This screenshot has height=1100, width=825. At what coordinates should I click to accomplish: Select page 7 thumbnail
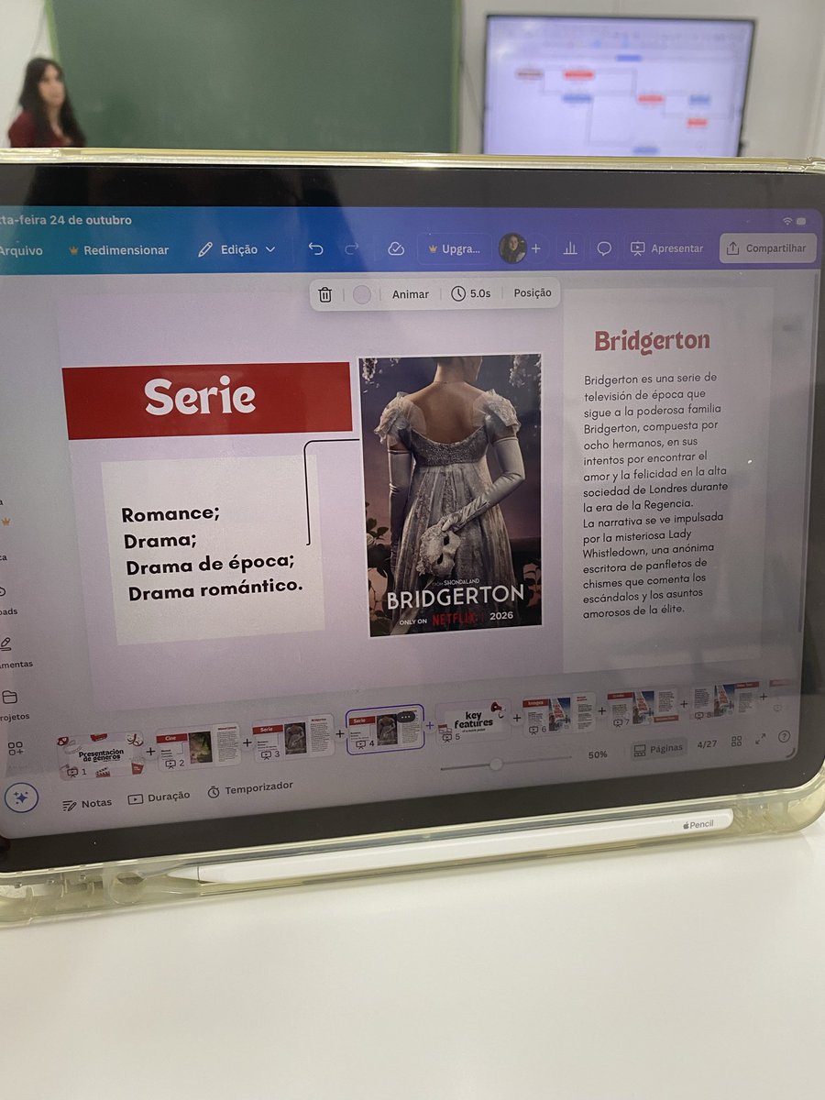(642, 708)
